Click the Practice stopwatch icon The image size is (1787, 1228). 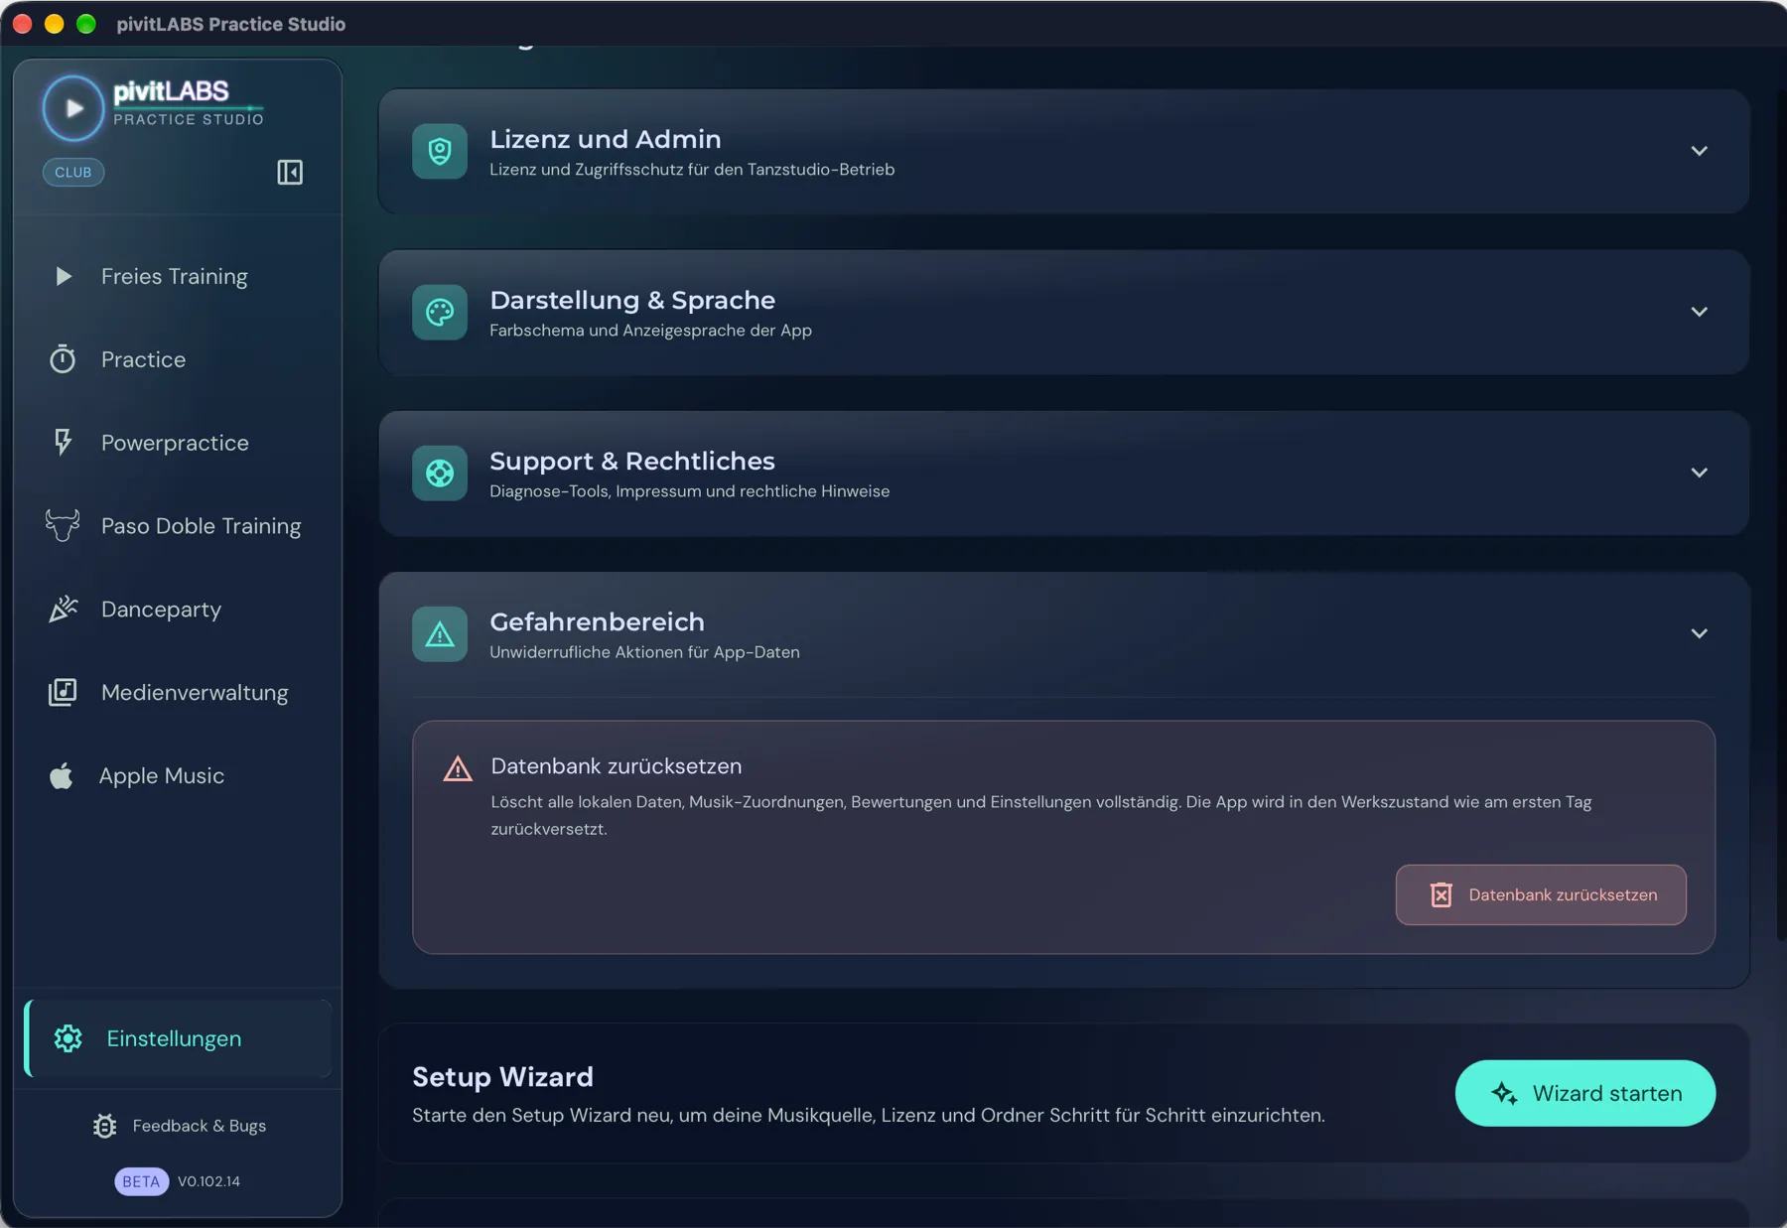point(63,358)
